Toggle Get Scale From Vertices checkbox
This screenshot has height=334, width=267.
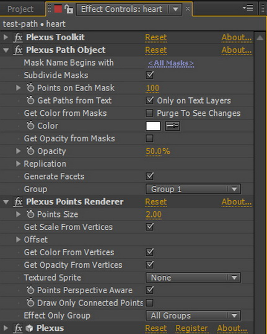pos(150,227)
